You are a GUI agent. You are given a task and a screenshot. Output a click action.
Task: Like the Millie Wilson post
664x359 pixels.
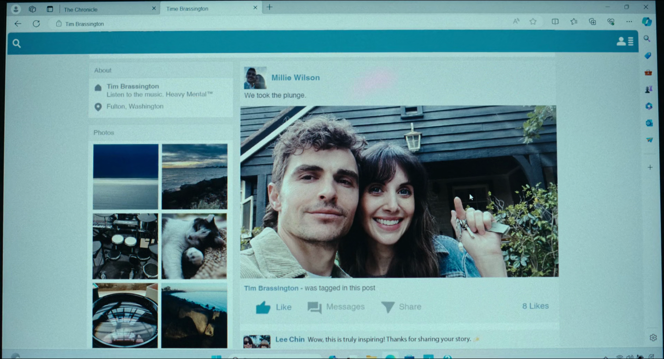(274, 307)
